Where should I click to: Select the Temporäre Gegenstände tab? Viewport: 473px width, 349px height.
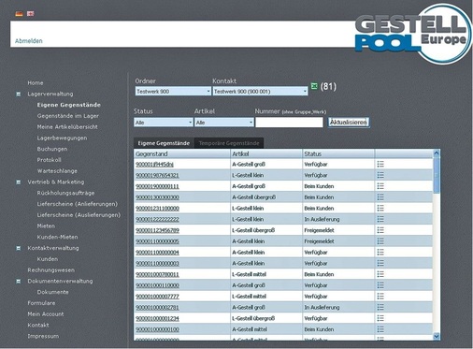point(229,143)
